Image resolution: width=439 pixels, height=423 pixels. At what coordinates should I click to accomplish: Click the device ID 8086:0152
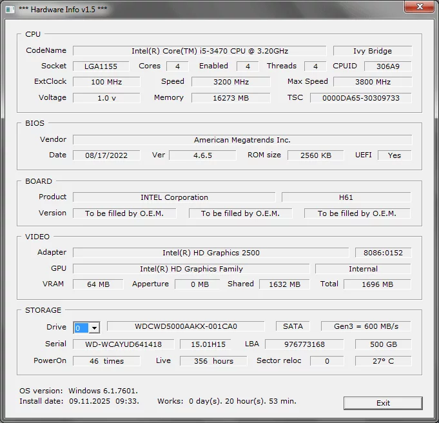(384, 253)
